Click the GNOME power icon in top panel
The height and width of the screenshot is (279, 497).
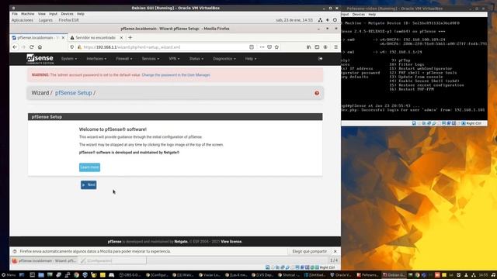[x=335, y=20]
